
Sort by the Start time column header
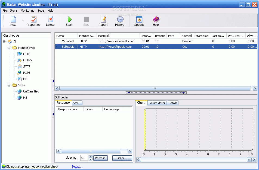(x=202, y=36)
